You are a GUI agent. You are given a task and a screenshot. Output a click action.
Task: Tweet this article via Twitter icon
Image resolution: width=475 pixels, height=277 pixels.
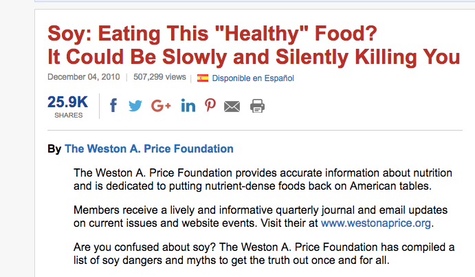(135, 106)
